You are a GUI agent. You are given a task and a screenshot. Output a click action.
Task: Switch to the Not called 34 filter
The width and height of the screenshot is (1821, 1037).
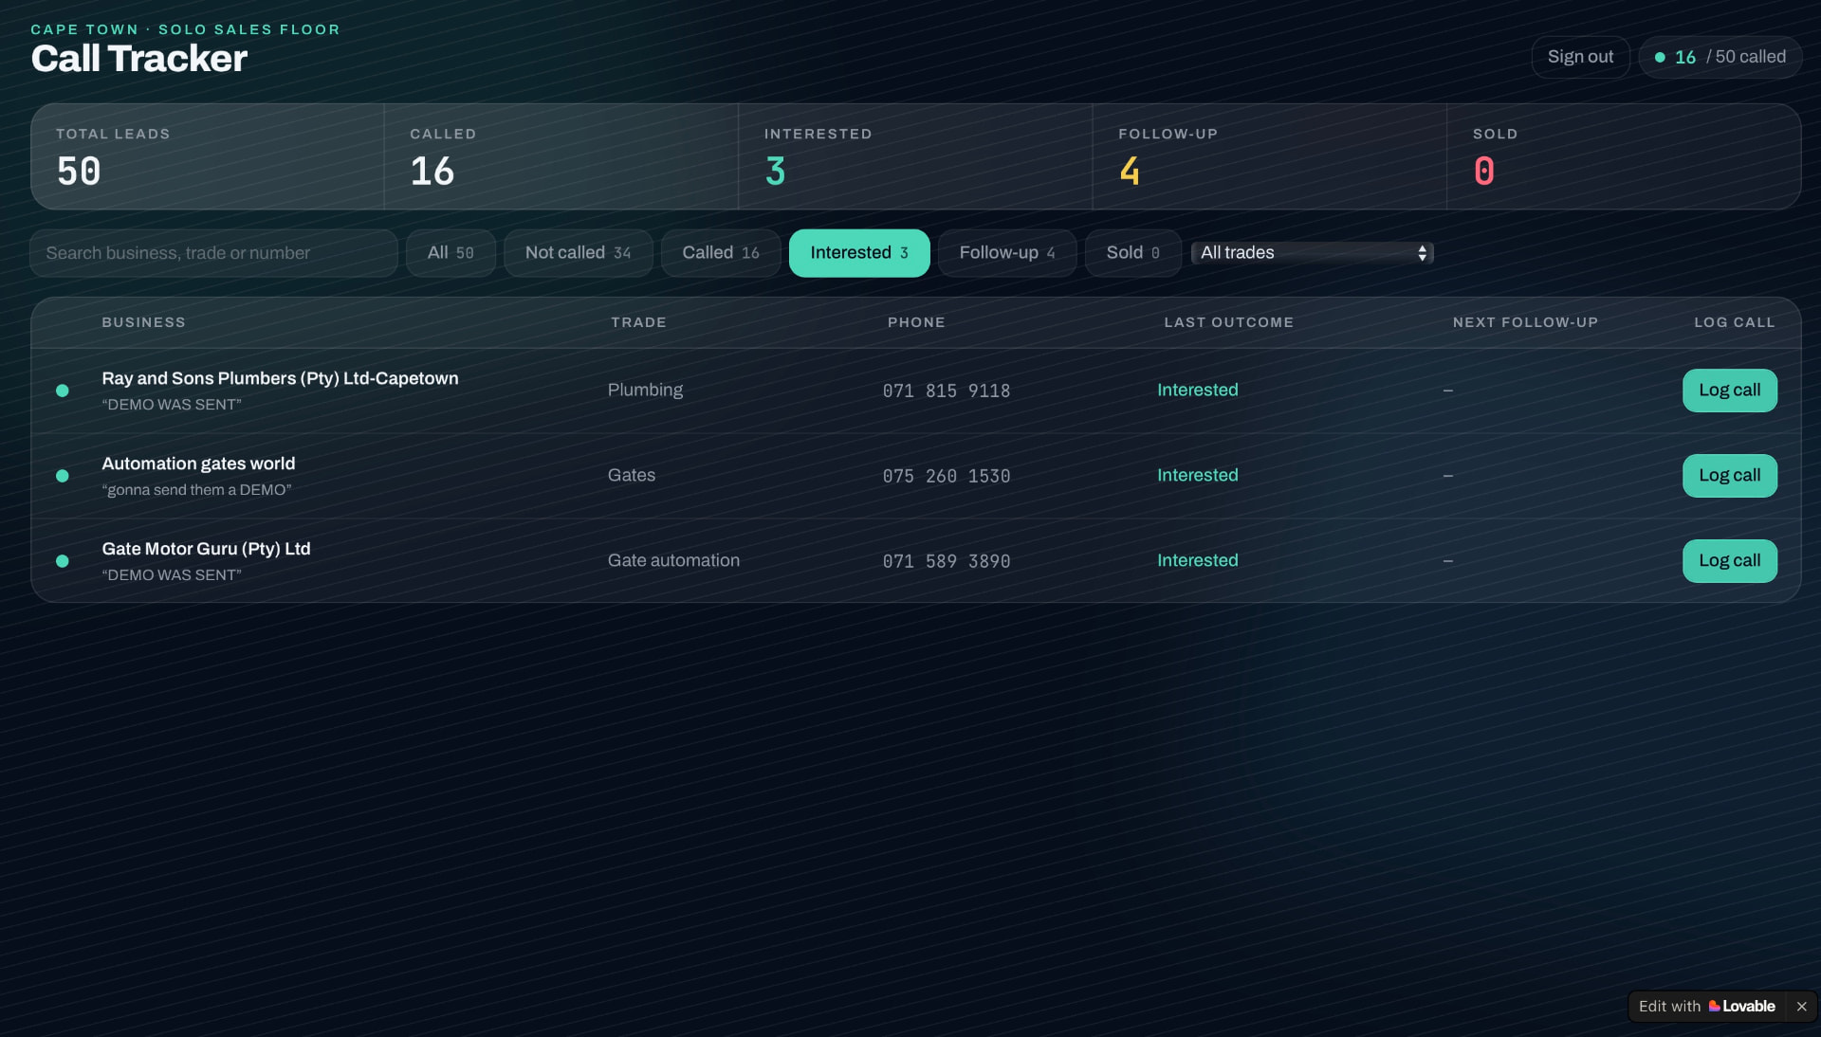579,253
